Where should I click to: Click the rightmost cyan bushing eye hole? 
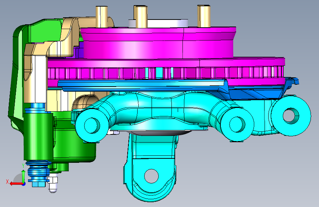click(291, 116)
